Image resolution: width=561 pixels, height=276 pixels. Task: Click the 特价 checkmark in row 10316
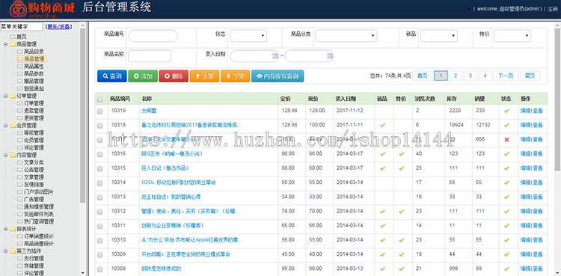tap(402, 154)
